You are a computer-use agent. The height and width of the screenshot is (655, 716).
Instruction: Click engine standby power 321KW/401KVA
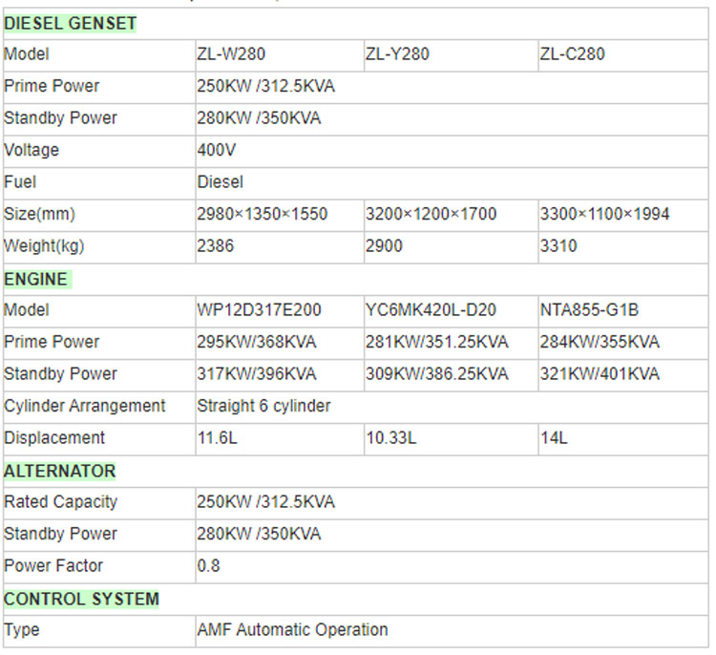[x=600, y=374]
